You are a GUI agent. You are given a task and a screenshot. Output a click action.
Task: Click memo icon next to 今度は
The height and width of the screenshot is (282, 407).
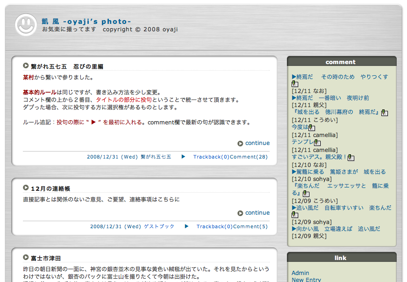pos(312,128)
